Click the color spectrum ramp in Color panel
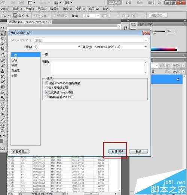The image size is (187, 195). click(164, 49)
